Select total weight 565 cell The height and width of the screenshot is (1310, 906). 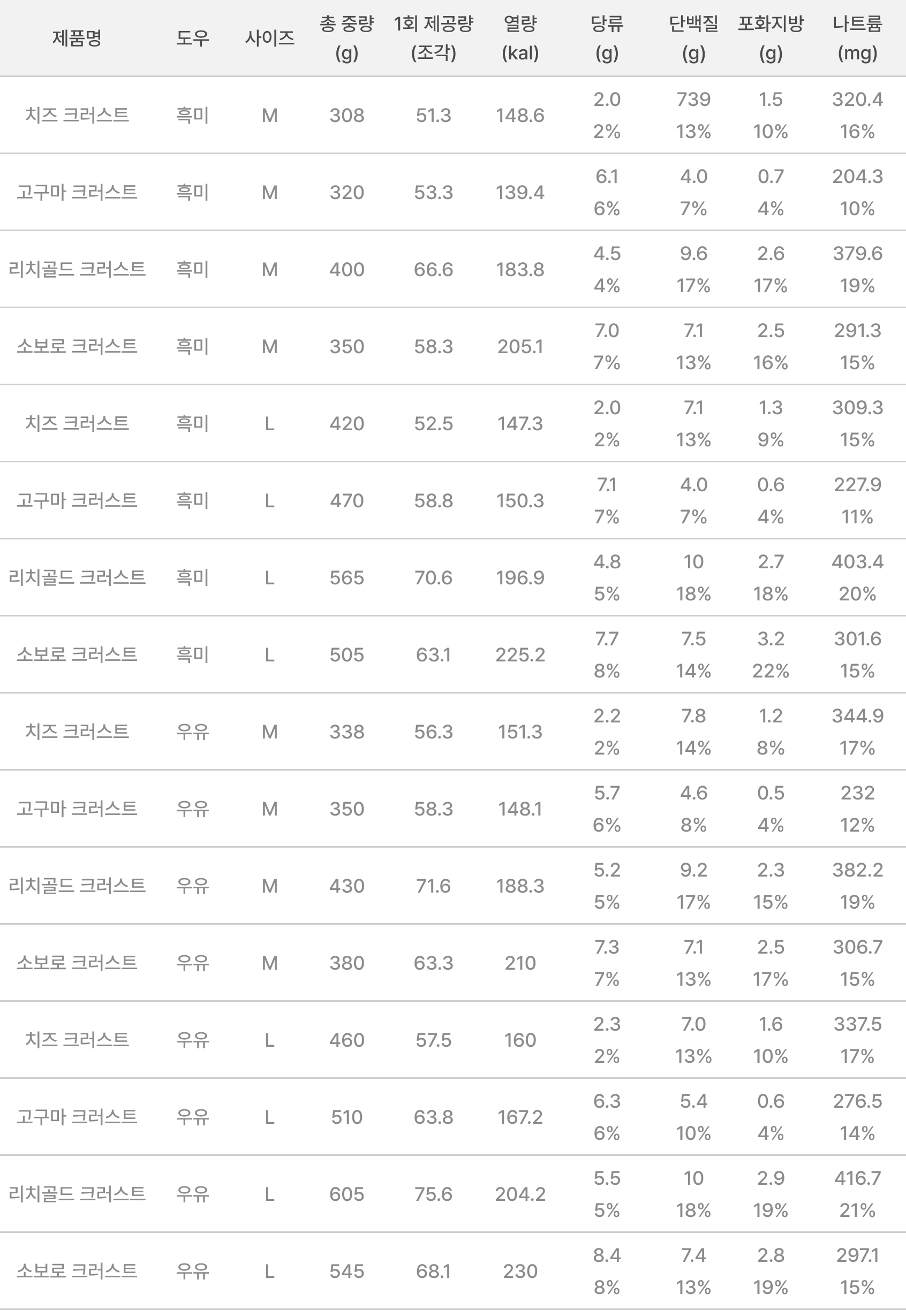347,577
